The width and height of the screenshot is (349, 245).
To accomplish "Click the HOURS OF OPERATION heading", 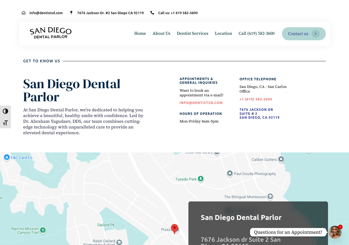I will [x=201, y=114].
